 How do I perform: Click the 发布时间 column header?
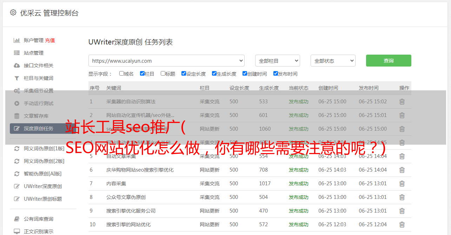point(369,88)
